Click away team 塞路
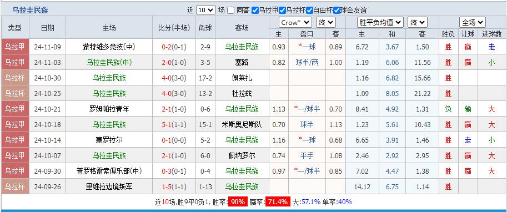 pyautogui.click(x=242, y=62)
